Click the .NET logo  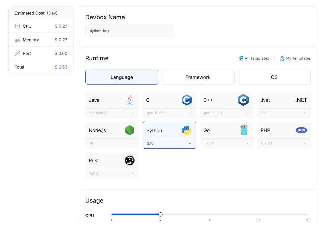pyautogui.click(x=301, y=100)
